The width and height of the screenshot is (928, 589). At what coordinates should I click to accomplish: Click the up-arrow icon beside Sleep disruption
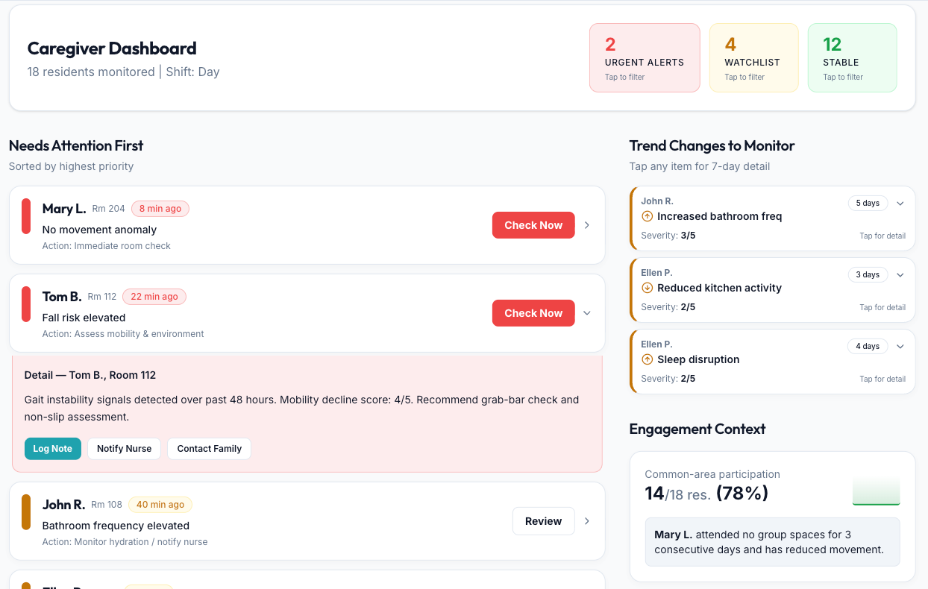[x=647, y=359]
